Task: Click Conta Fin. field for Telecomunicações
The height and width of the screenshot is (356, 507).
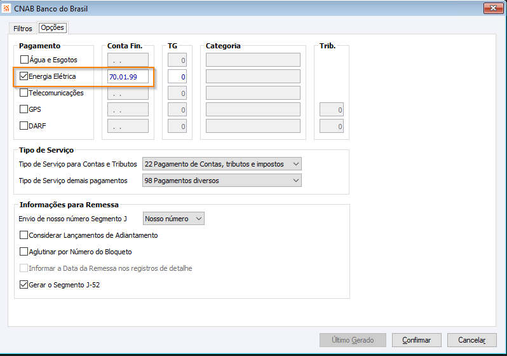Action: click(x=128, y=93)
